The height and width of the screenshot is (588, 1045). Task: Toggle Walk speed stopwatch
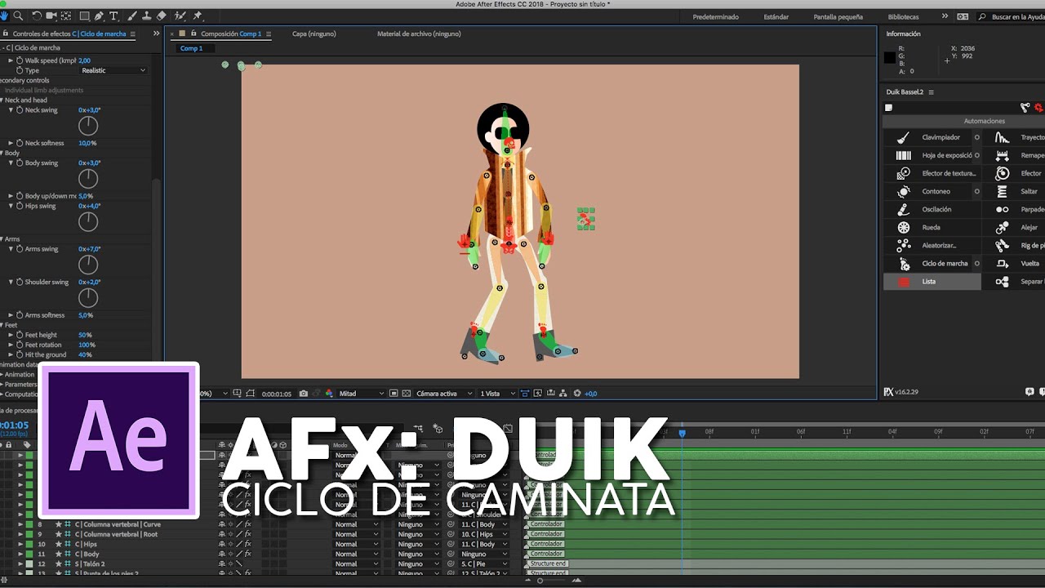point(20,60)
